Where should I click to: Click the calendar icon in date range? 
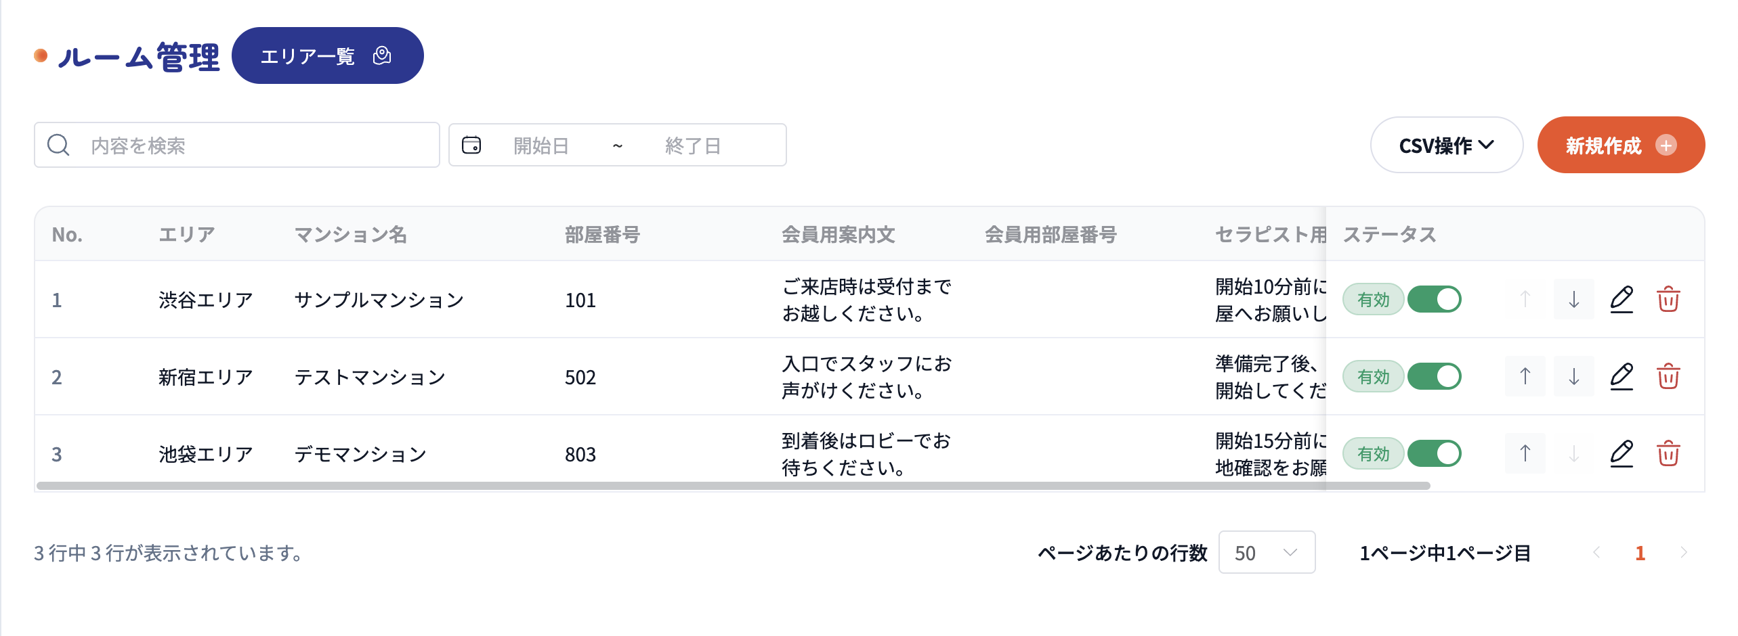tap(471, 145)
